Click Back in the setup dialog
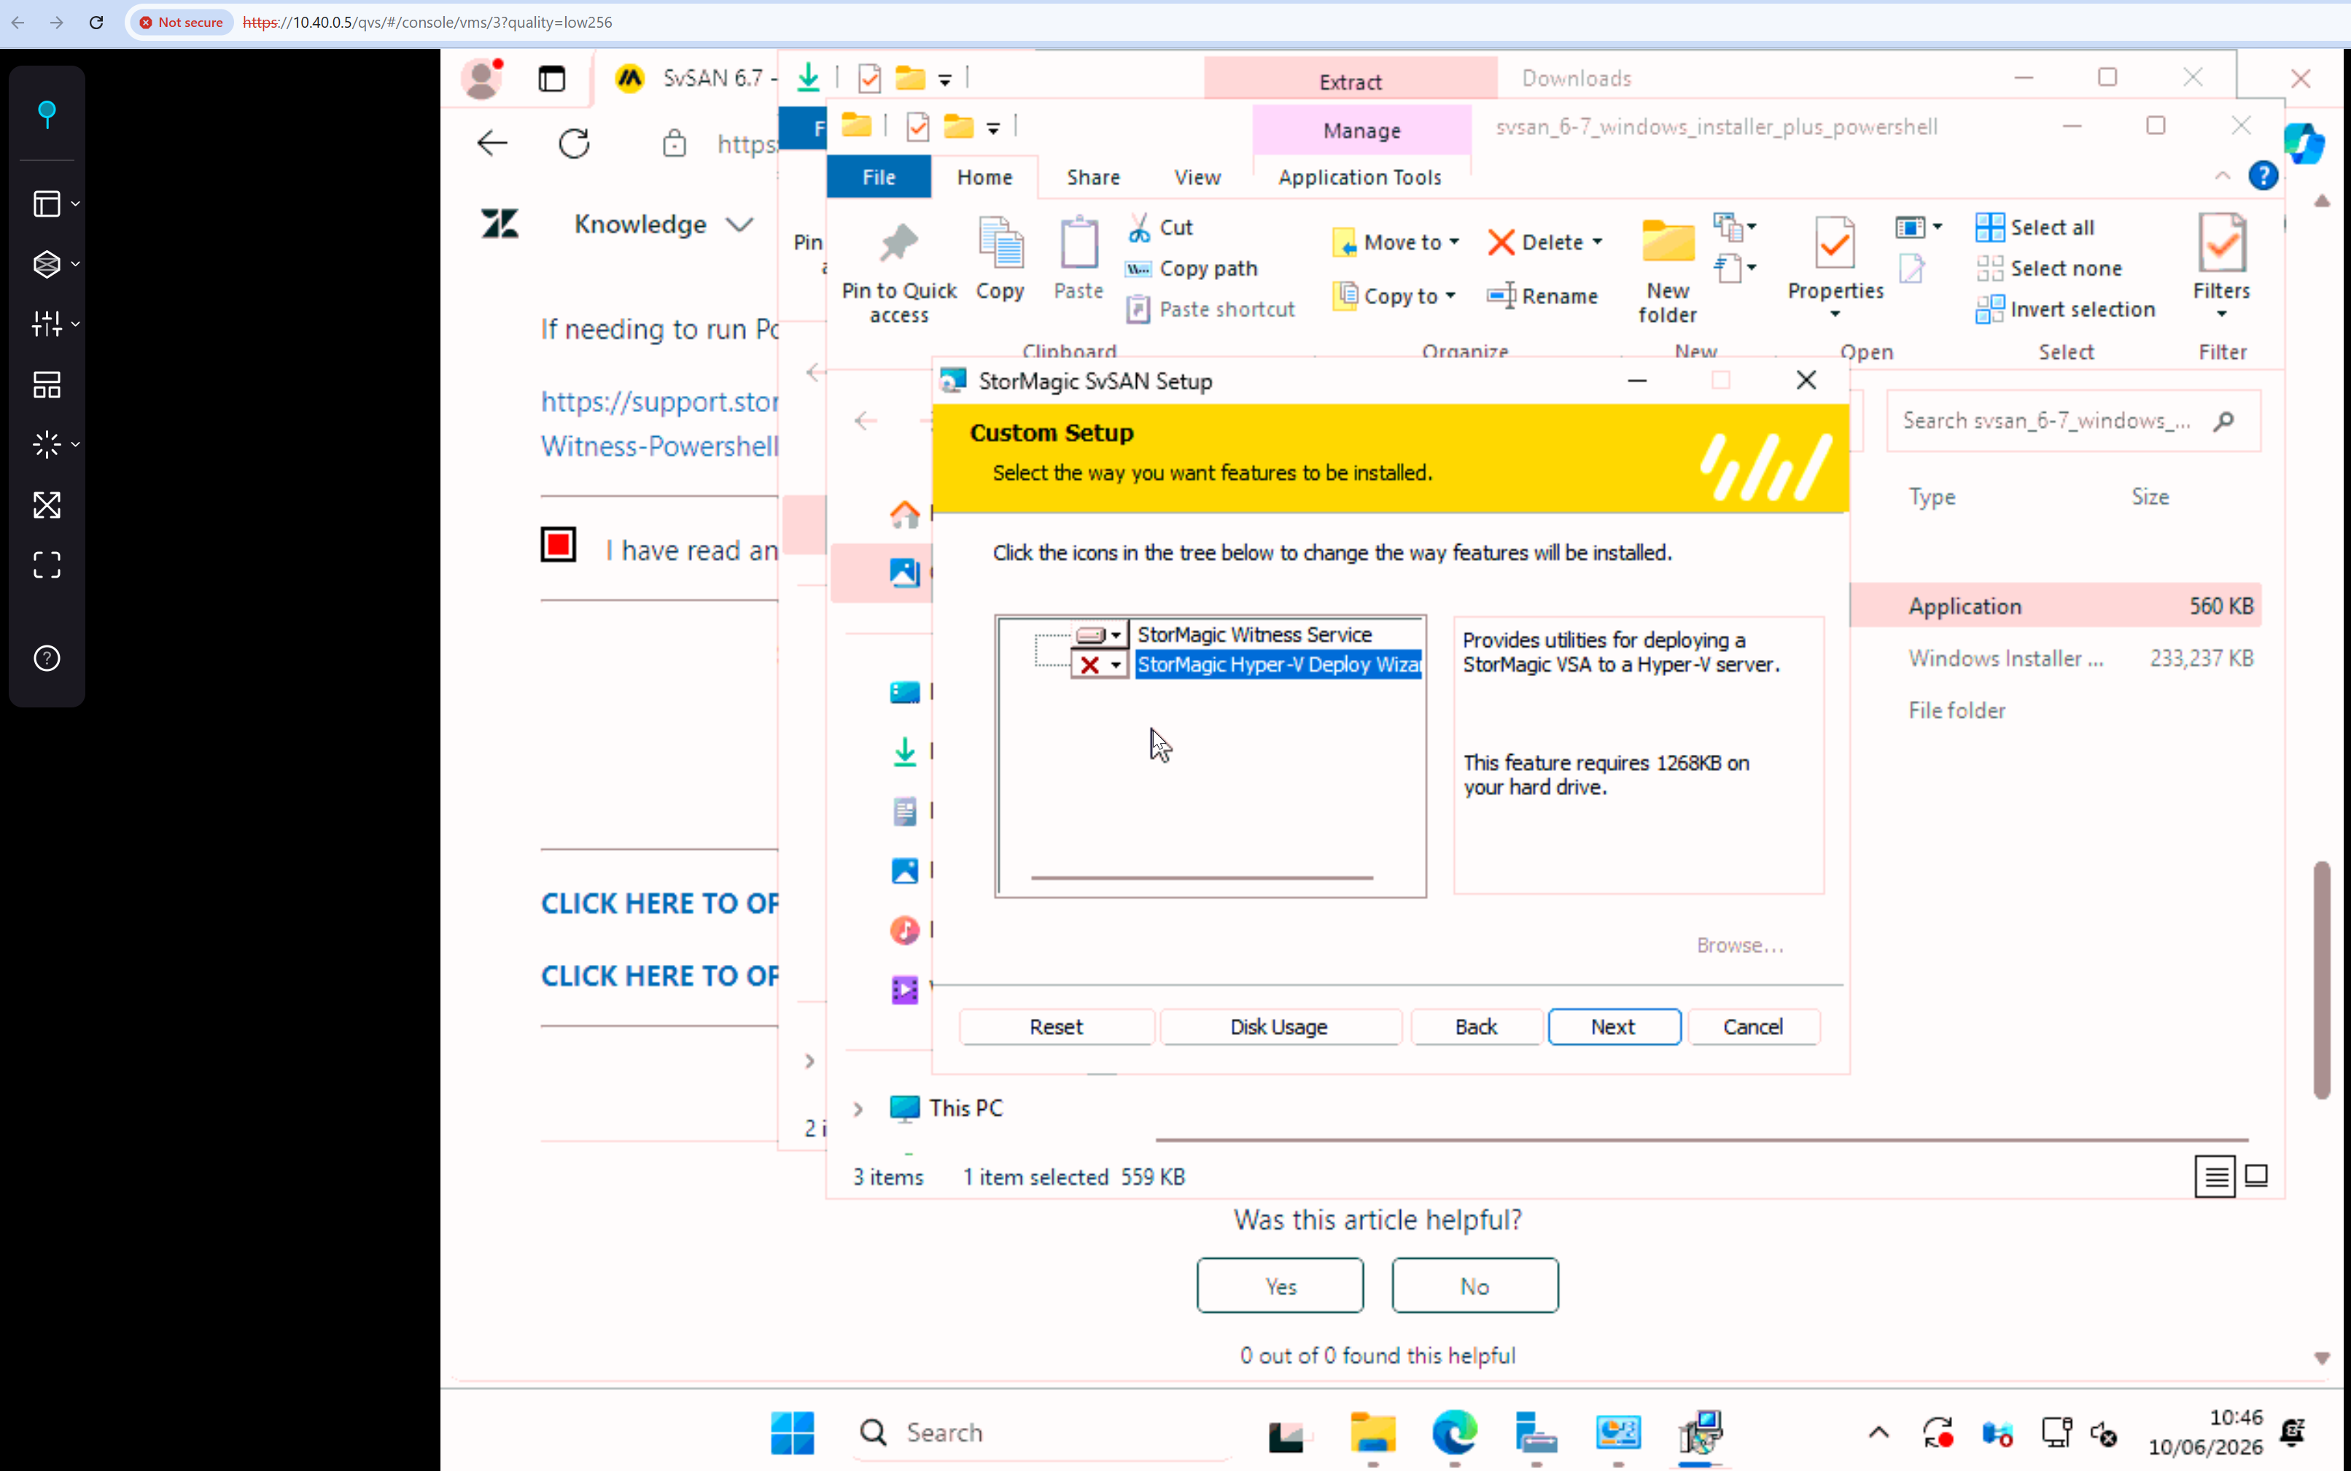 (1476, 1026)
